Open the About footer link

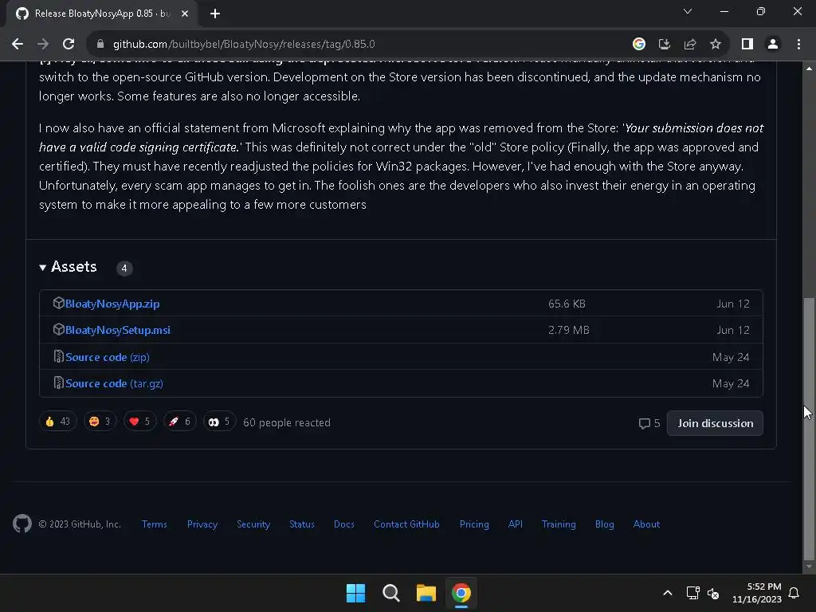click(x=646, y=524)
